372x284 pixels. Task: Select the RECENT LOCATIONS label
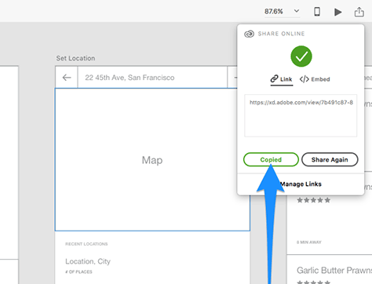[86, 244]
